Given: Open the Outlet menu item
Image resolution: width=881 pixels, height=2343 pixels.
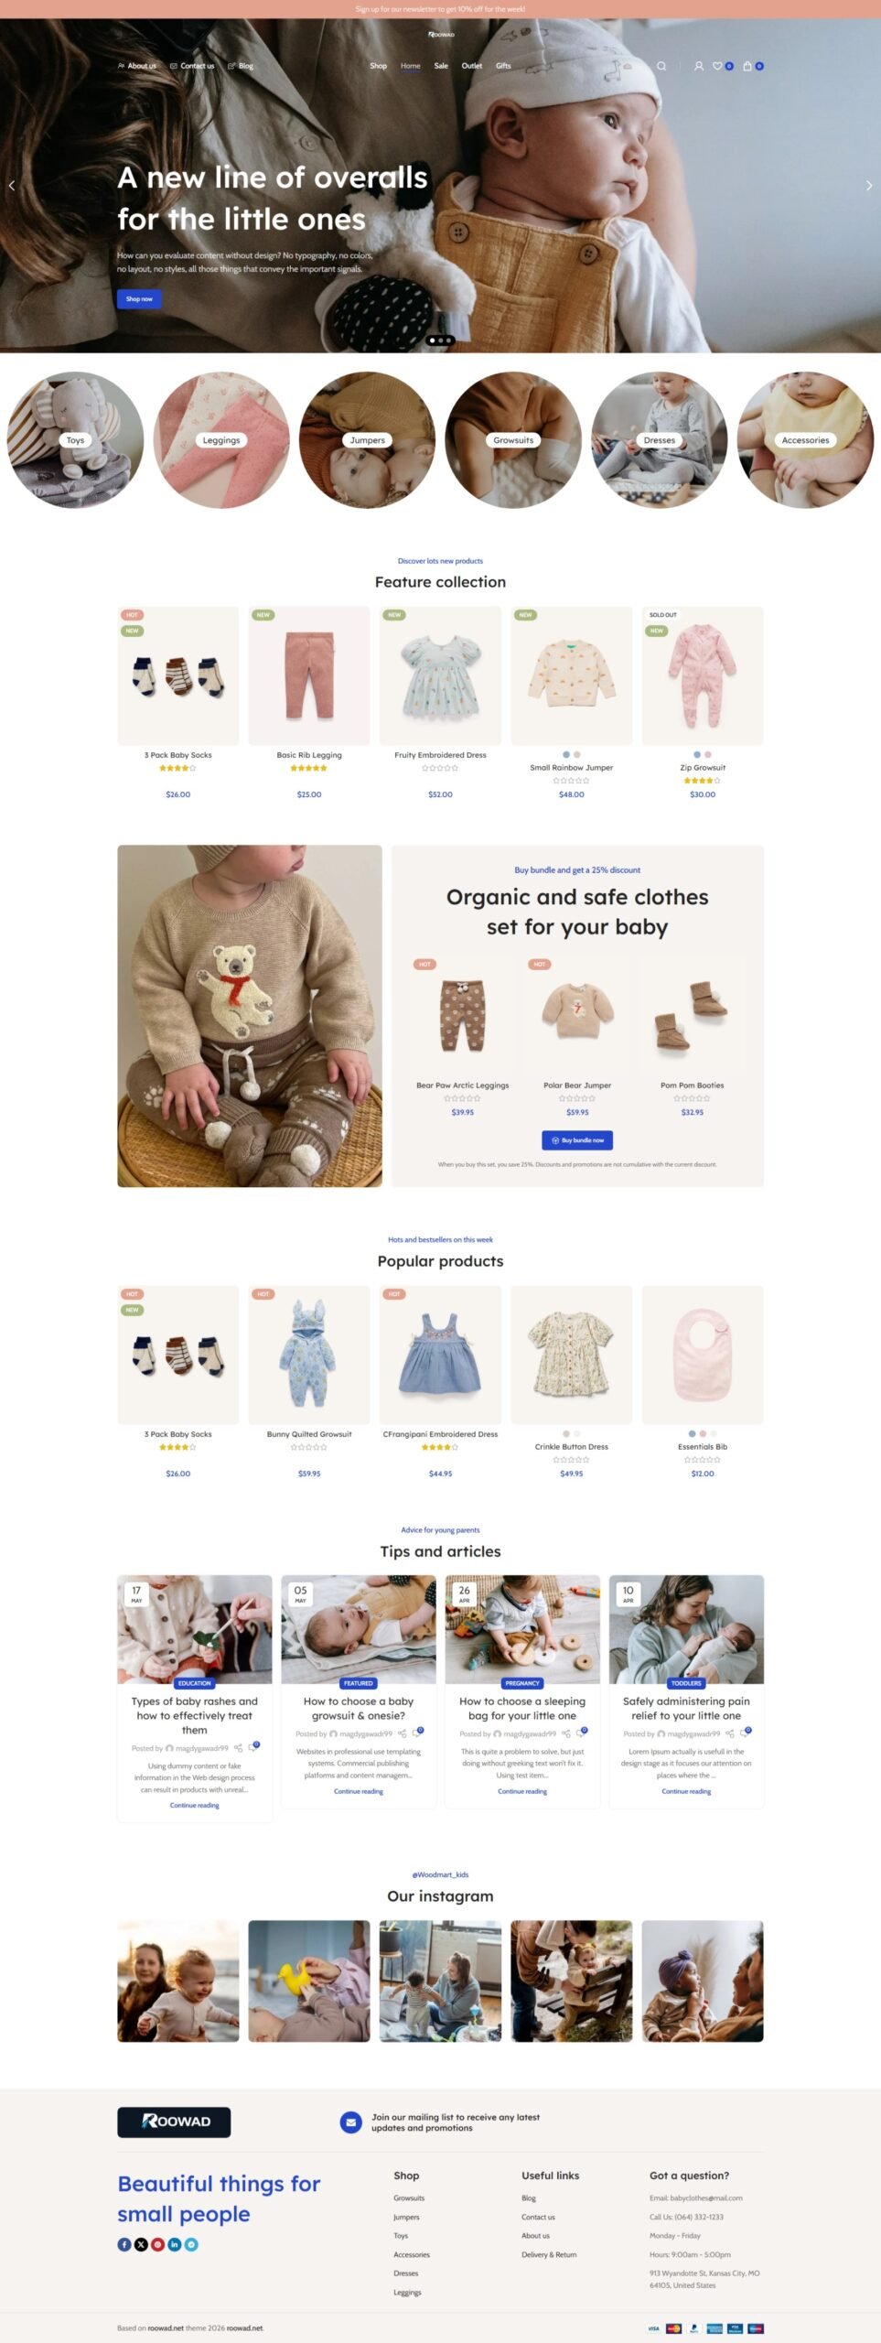Looking at the screenshot, I should click(x=472, y=66).
